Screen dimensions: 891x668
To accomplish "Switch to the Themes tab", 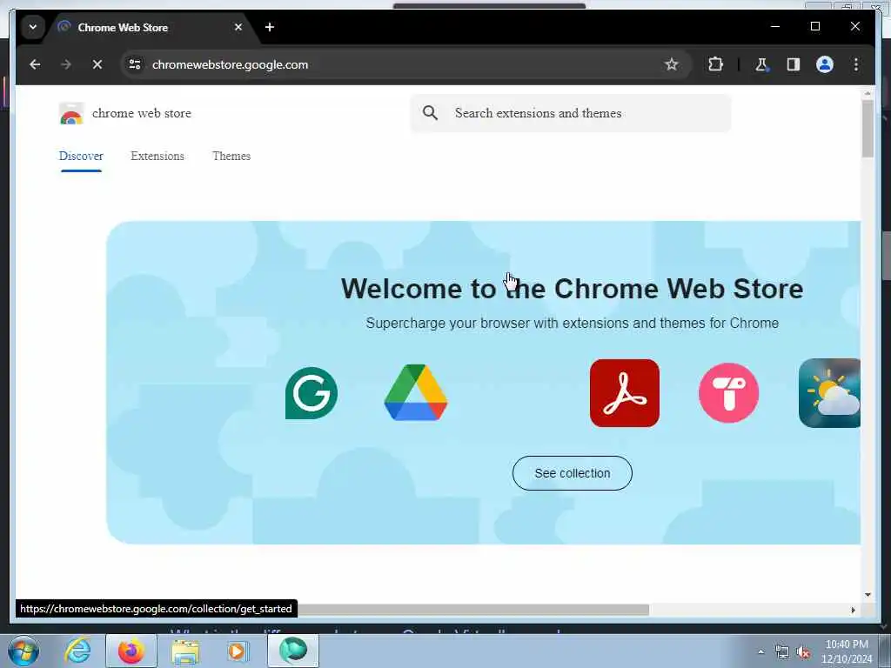I will [x=231, y=156].
